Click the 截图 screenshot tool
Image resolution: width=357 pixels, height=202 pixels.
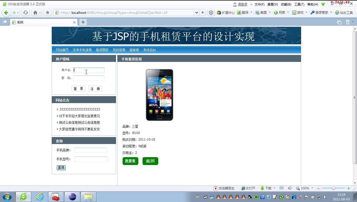(x=261, y=13)
